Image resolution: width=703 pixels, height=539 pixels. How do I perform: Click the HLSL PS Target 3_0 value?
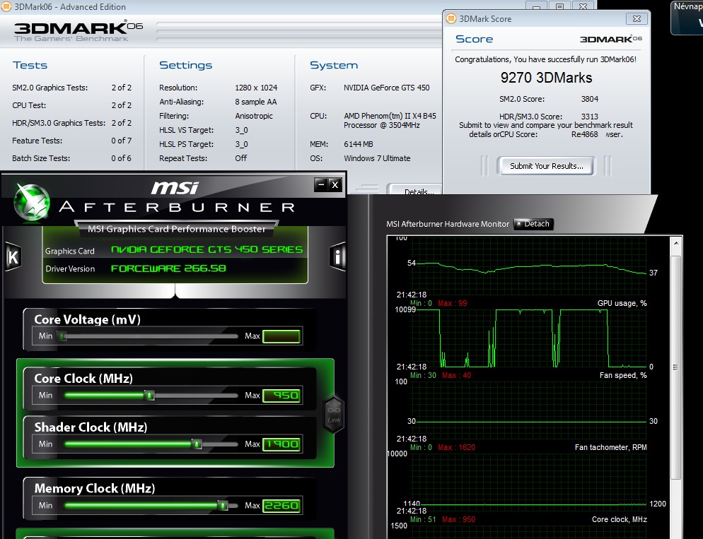click(241, 144)
